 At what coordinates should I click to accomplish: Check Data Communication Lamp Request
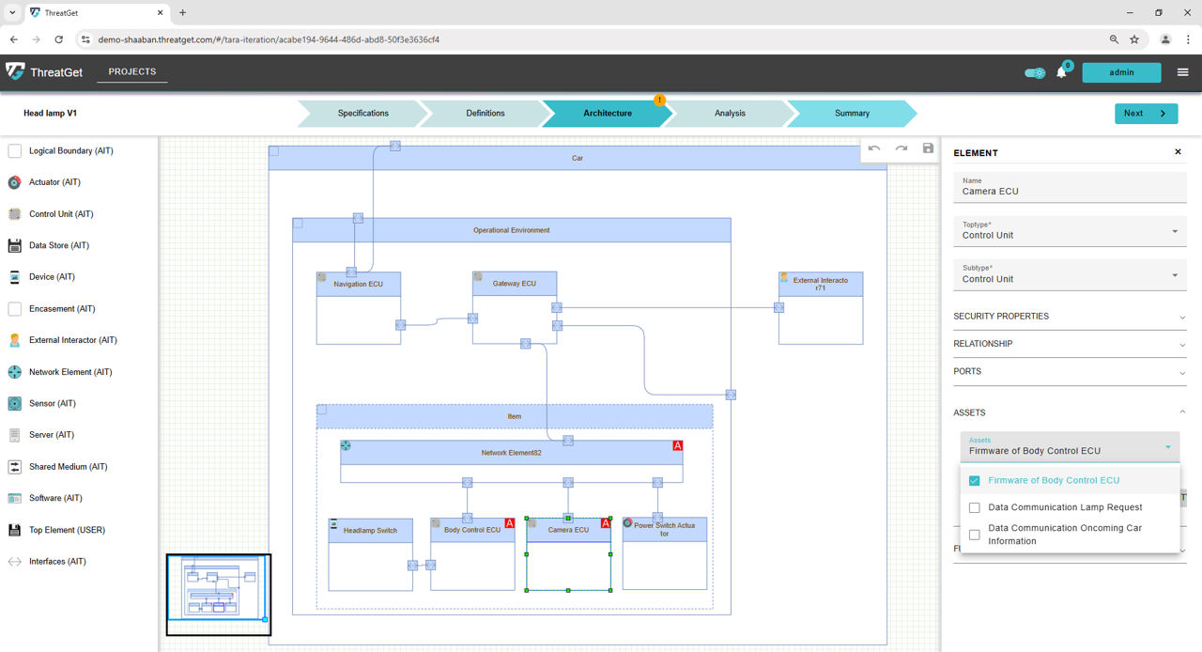tap(974, 507)
